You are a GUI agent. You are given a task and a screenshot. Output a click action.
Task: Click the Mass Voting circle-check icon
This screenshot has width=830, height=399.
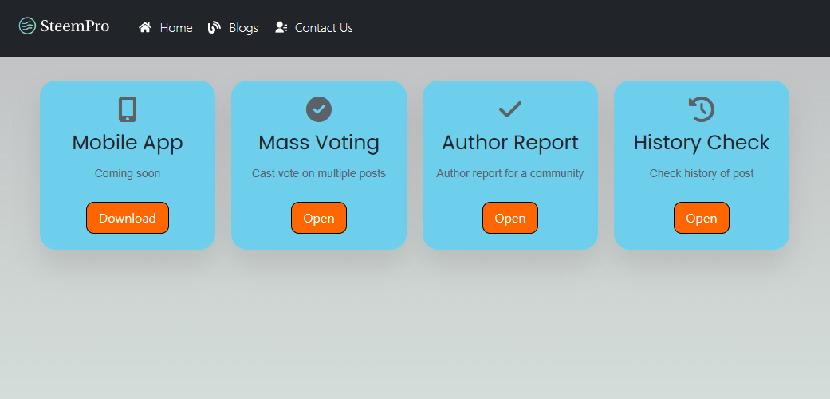point(319,109)
